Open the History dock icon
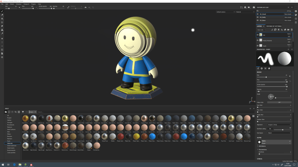 [296, 19]
